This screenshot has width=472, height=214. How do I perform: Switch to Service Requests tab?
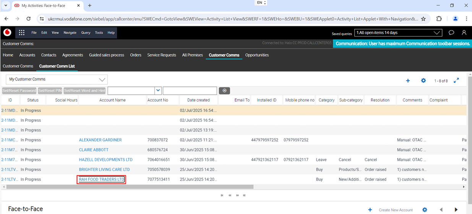click(x=162, y=55)
